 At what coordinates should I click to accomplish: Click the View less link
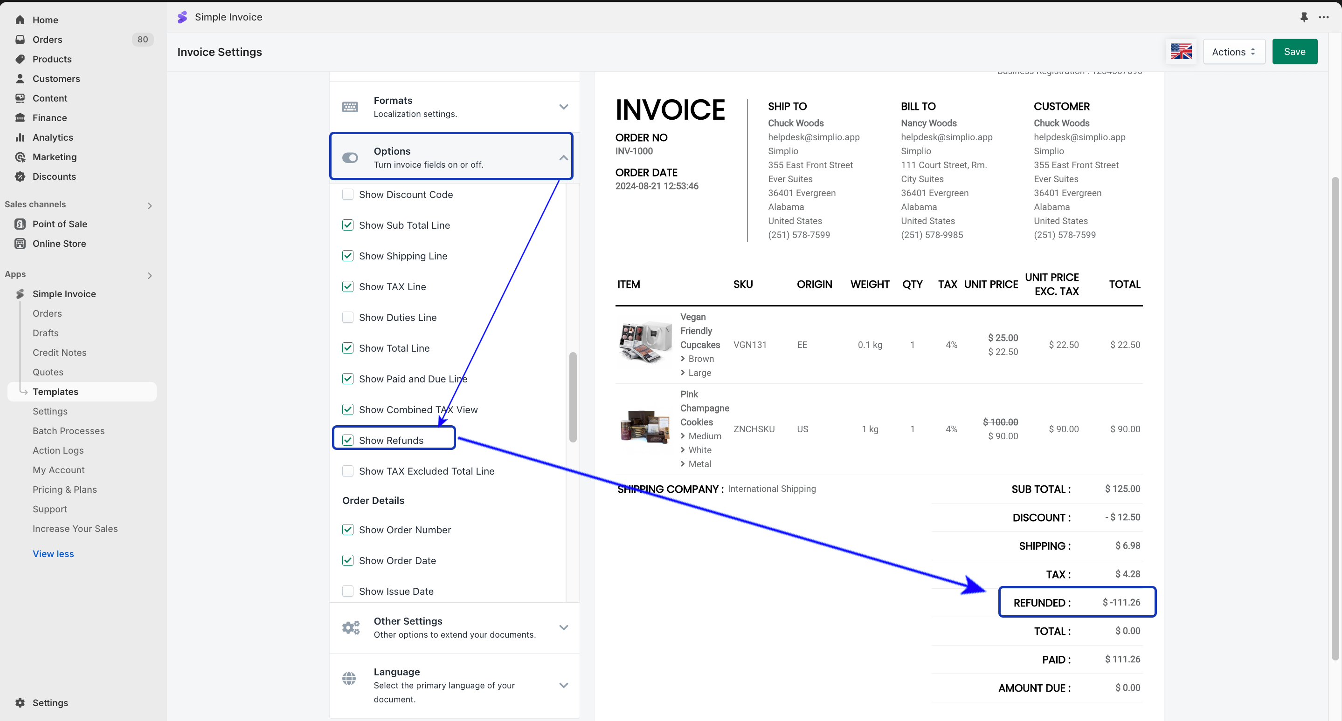(x=53, y=554)
